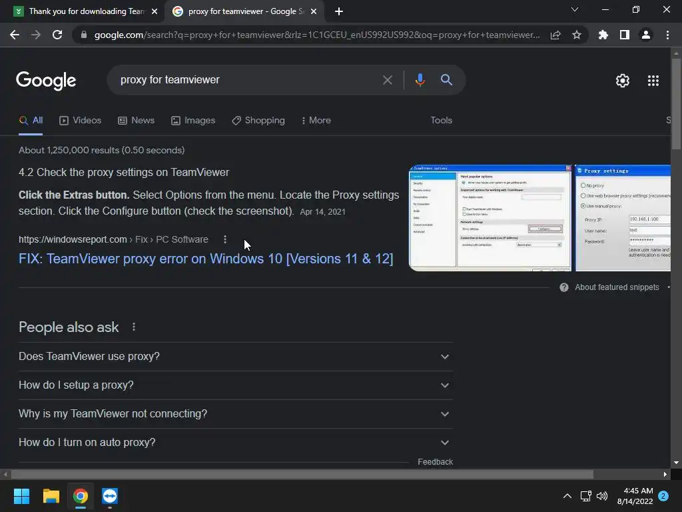Expand How do I setup a proxy?
The image size is (682, 512).
pos(236,385)
